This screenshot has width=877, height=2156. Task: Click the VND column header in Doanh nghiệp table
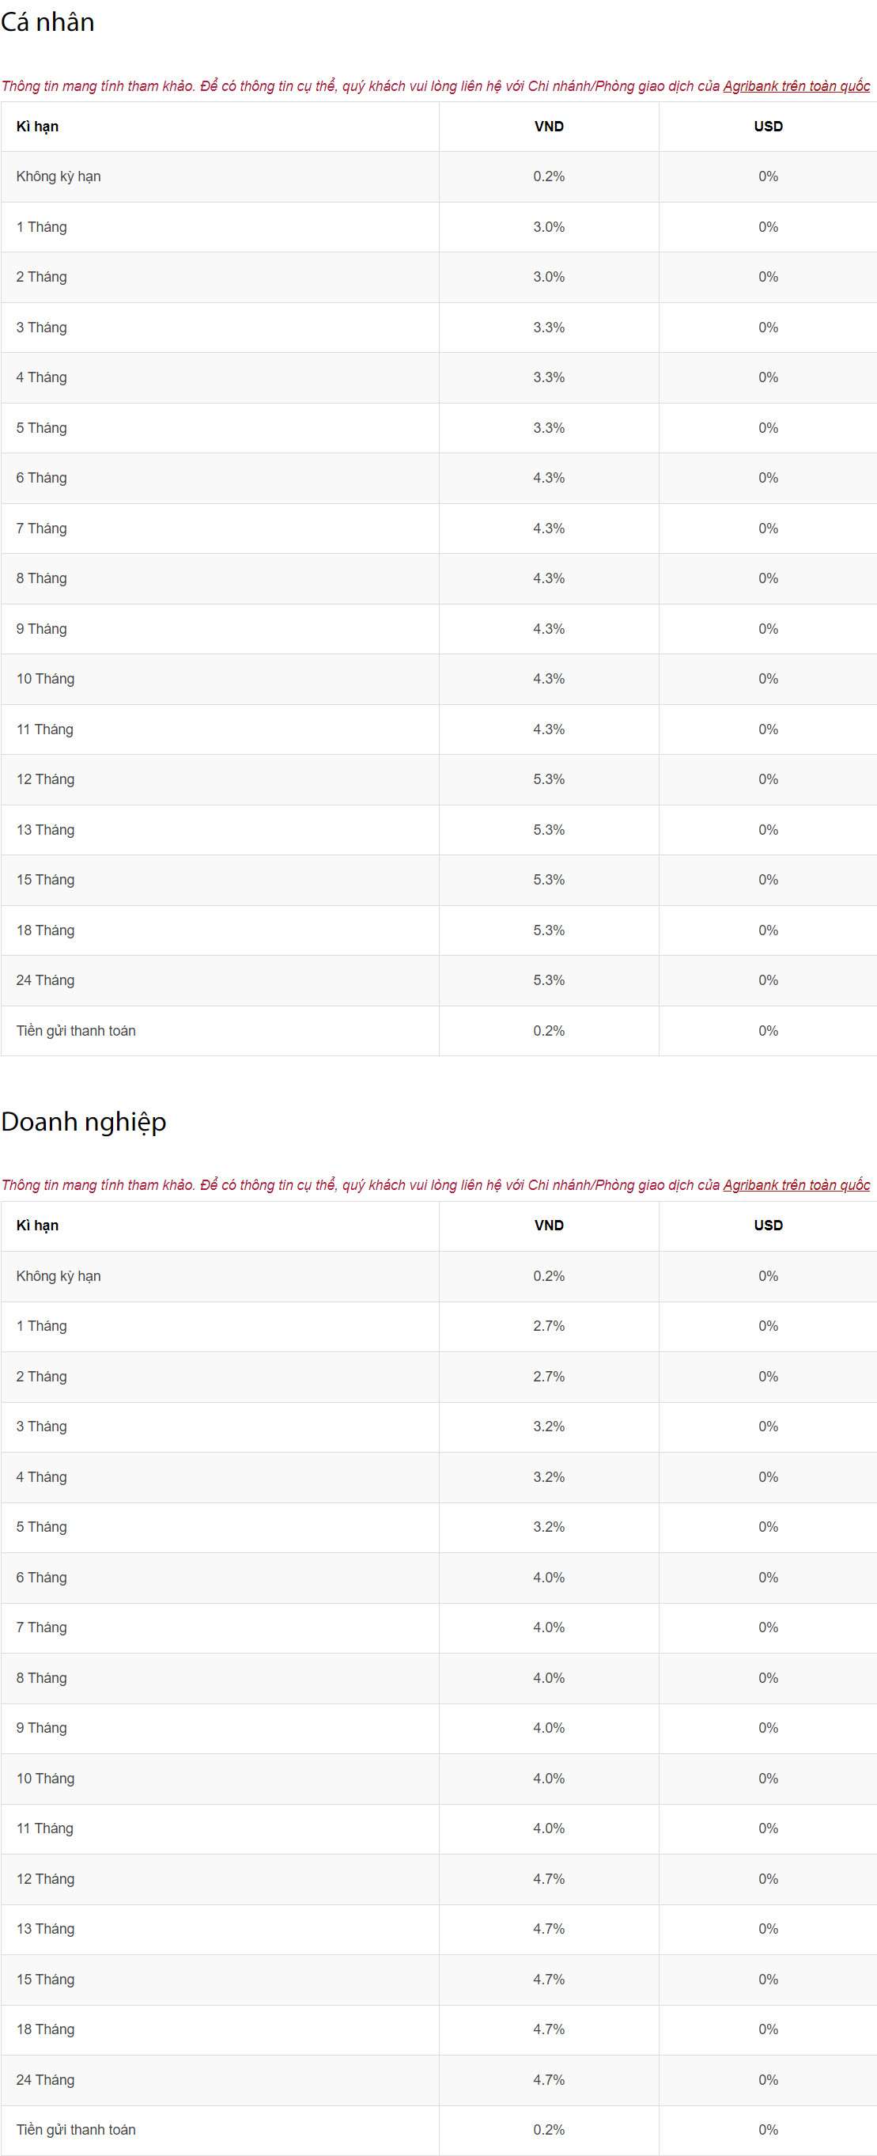[549, 1226]
